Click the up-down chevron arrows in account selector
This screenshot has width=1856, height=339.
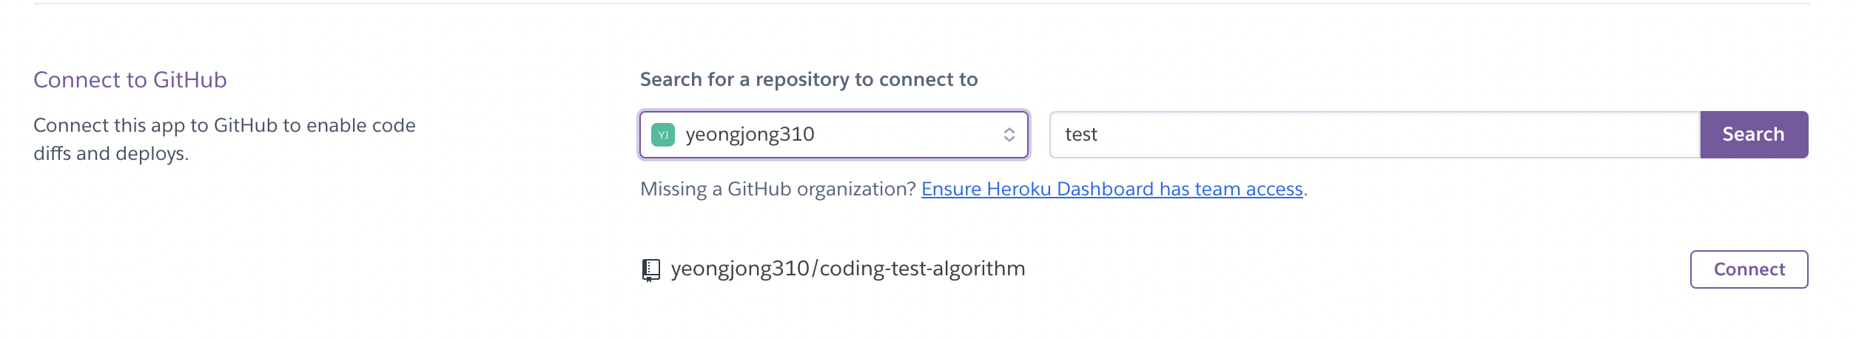pos(1009,135)
